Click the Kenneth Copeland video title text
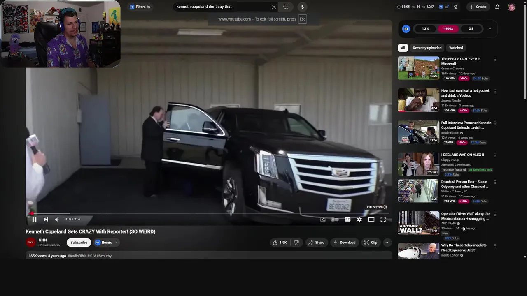This screenshot has width=527, height=296. [x=90, y=231]
